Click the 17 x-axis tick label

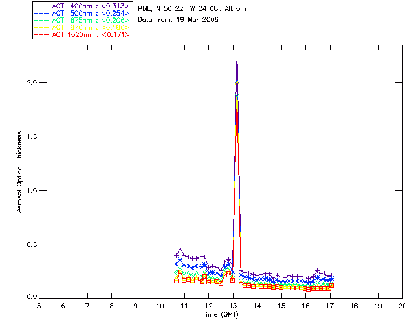click(330, 306)
